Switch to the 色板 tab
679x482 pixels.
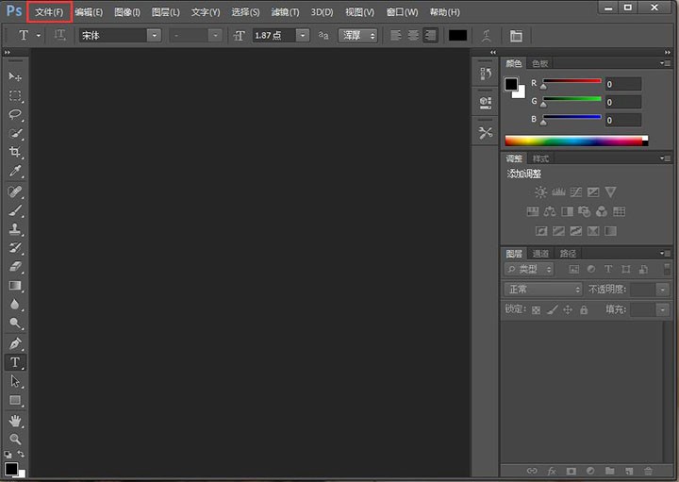point(540,63)
